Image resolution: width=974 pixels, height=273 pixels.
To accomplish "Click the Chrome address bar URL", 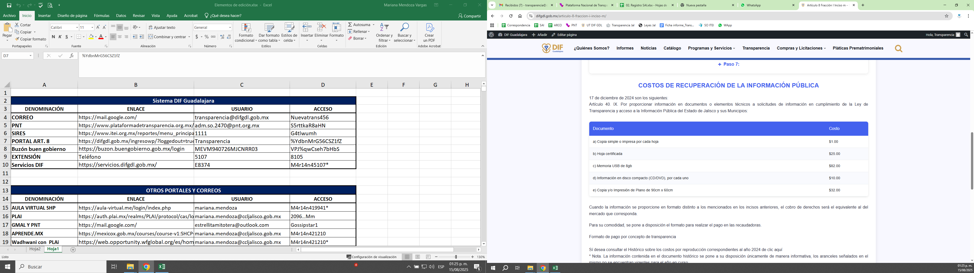I will pos(571,16).
